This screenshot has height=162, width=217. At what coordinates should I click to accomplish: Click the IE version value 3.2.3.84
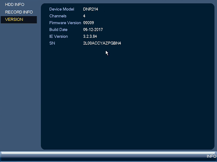coord(90,36)
